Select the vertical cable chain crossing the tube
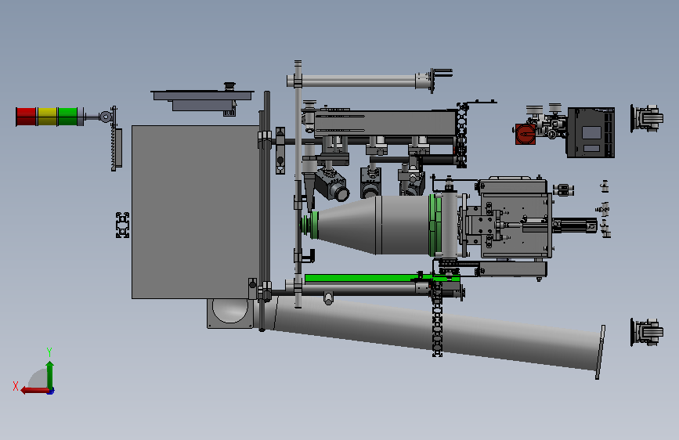The width and height of the screenshot is (679, 440). [x=437, y=319]
